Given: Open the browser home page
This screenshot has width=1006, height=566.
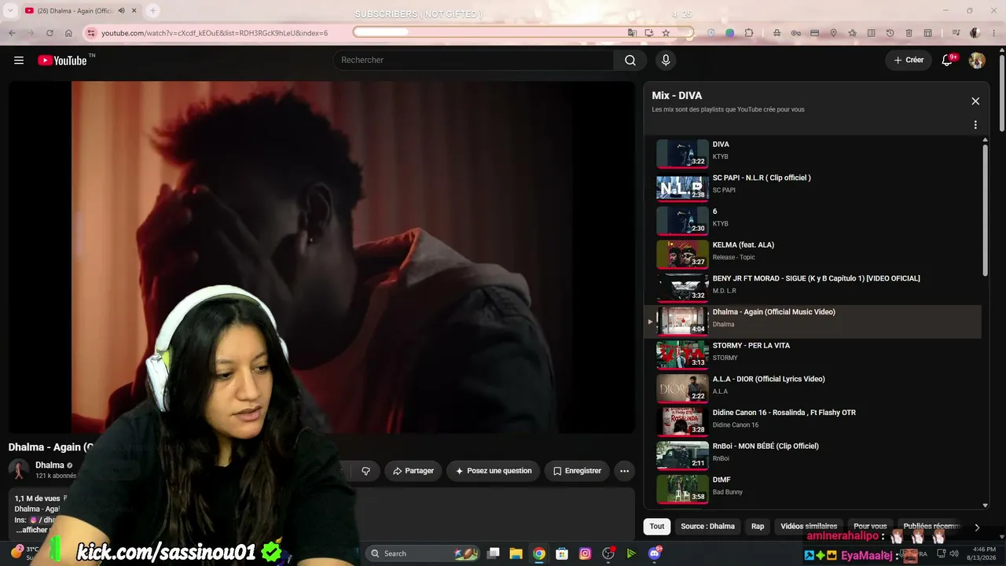Looking at the screenshot, I should pyautogui.click(x=68, y=33).
